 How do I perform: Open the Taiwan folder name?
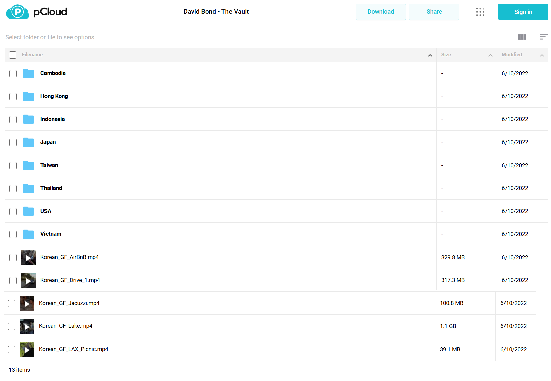click(x=49, y=165)
